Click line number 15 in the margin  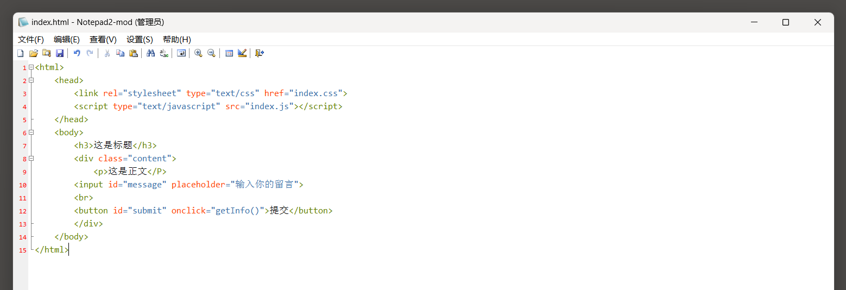pos(22,250)
